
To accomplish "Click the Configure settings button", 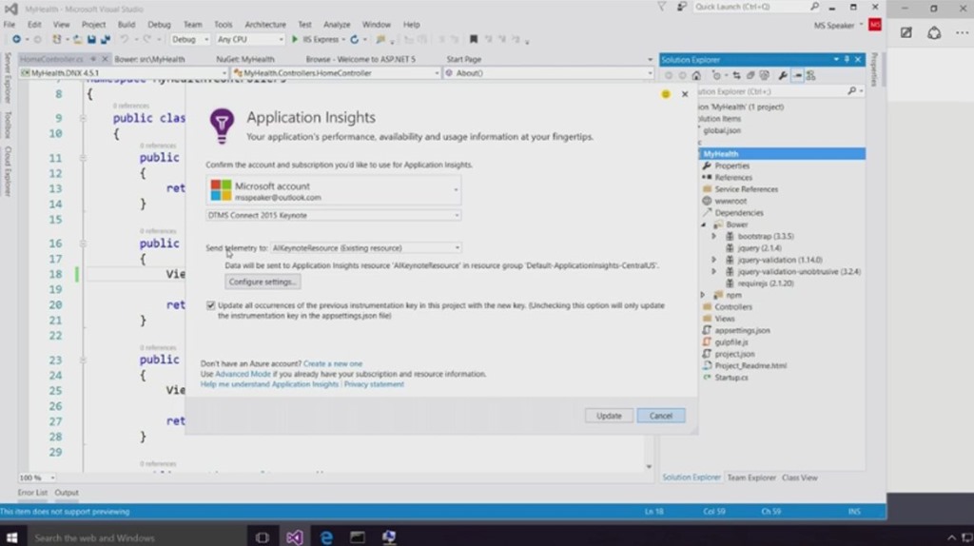I will click(x=263, y=283).
